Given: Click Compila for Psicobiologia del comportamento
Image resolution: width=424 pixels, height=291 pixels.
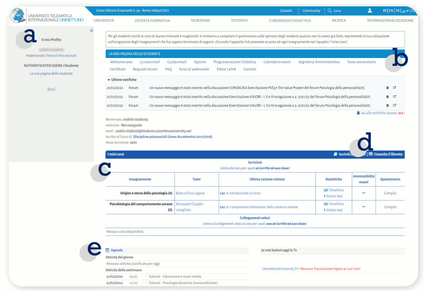Looking at the screenshot, I should (x=390, y=207).
